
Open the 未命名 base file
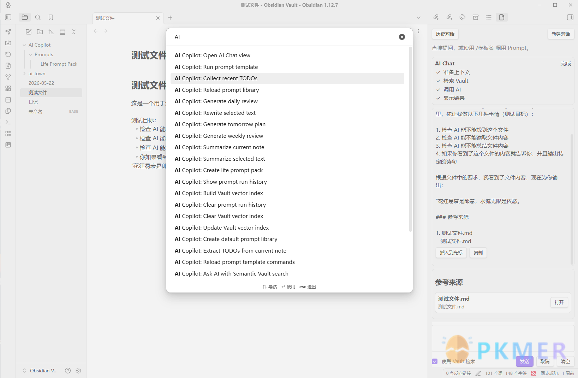(51, 112)
